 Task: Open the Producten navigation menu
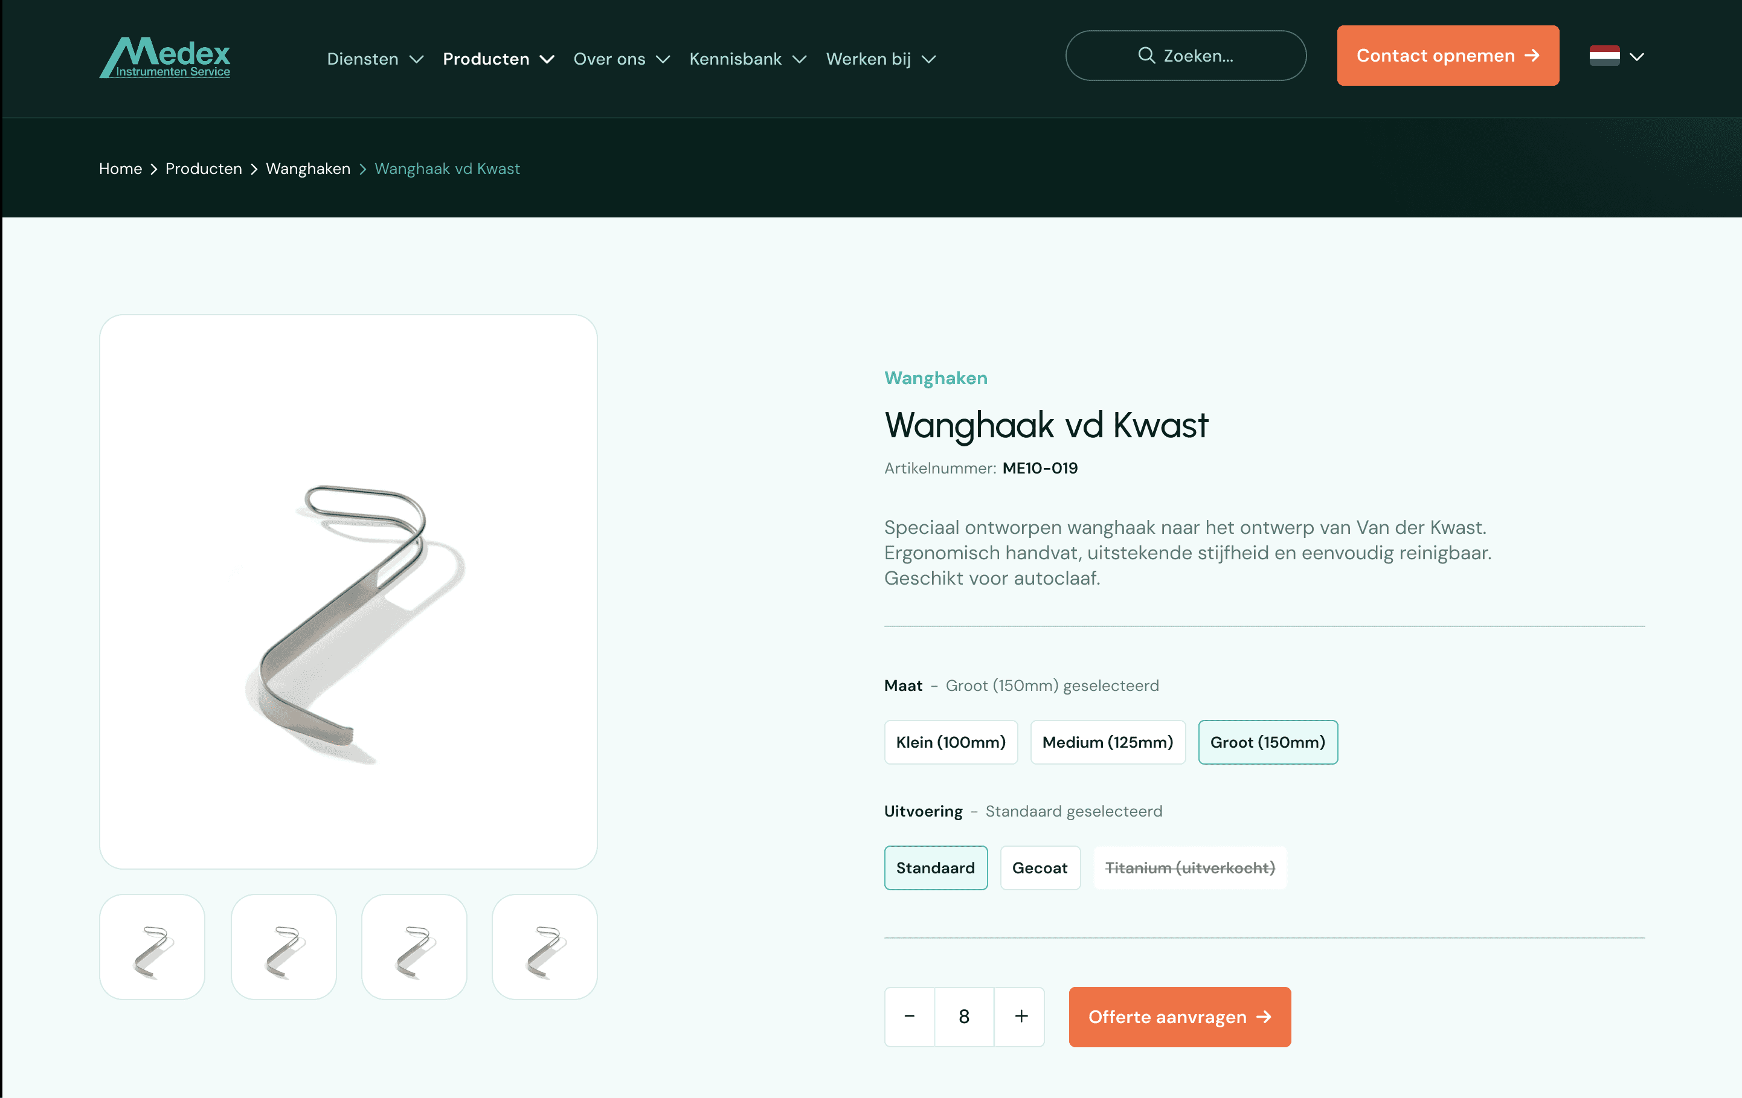coord(498,59)
